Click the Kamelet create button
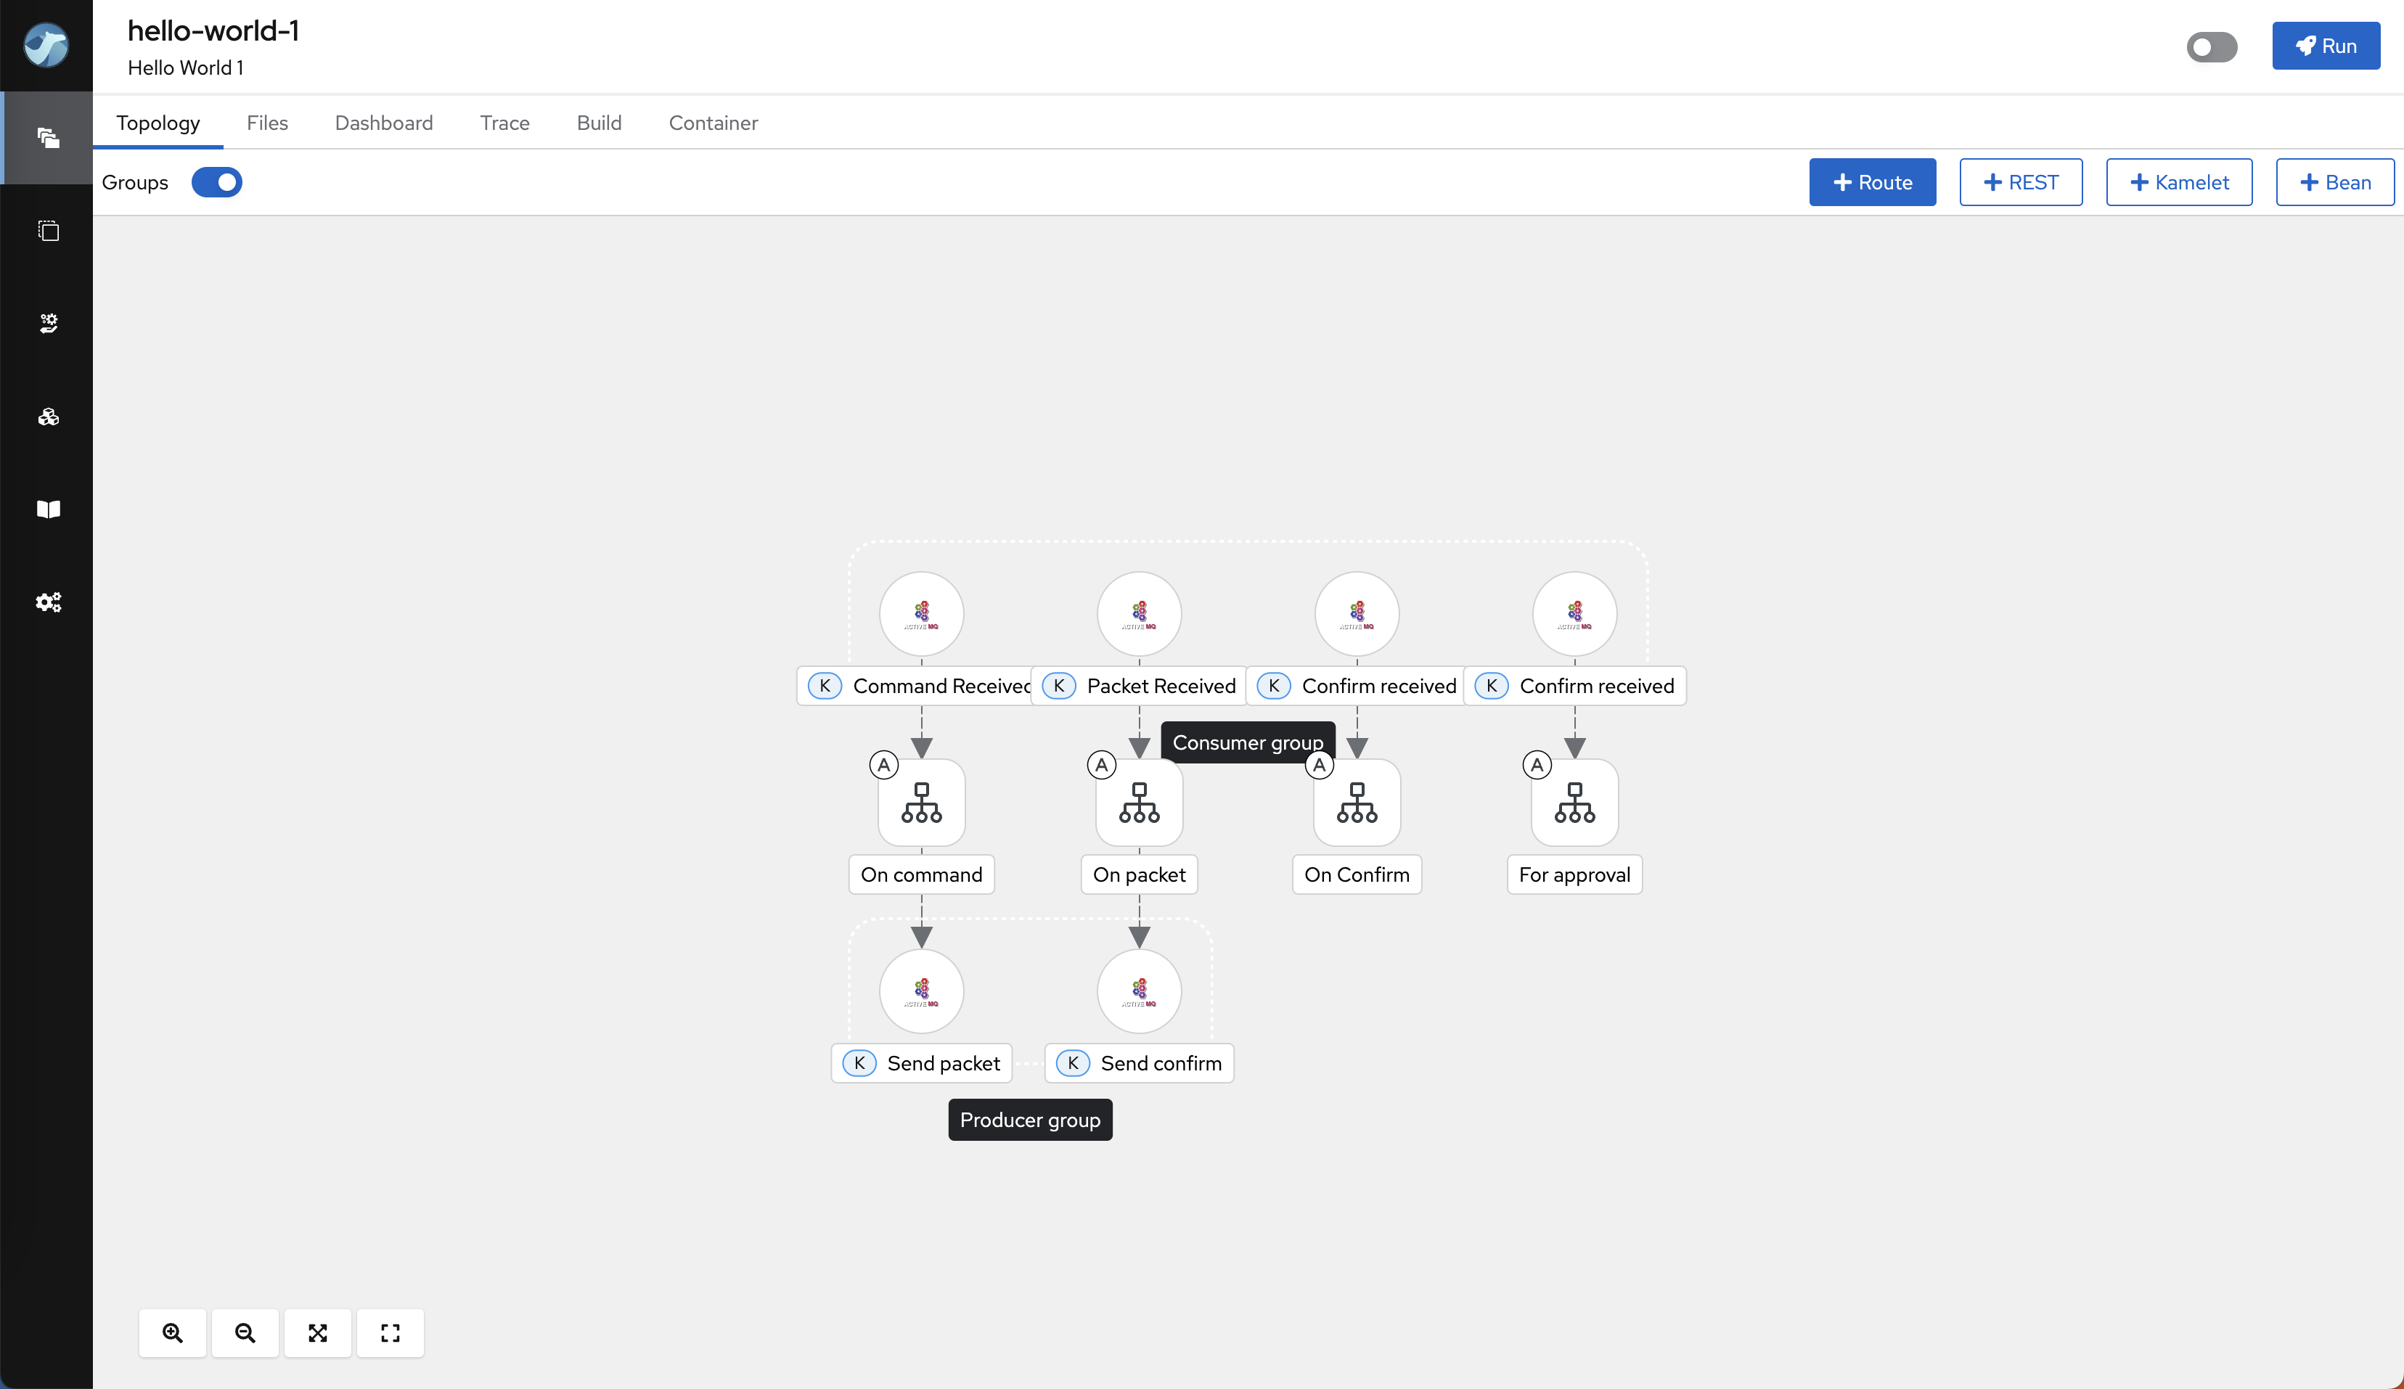The image size is (2404, 1389). click(2179, 182)
